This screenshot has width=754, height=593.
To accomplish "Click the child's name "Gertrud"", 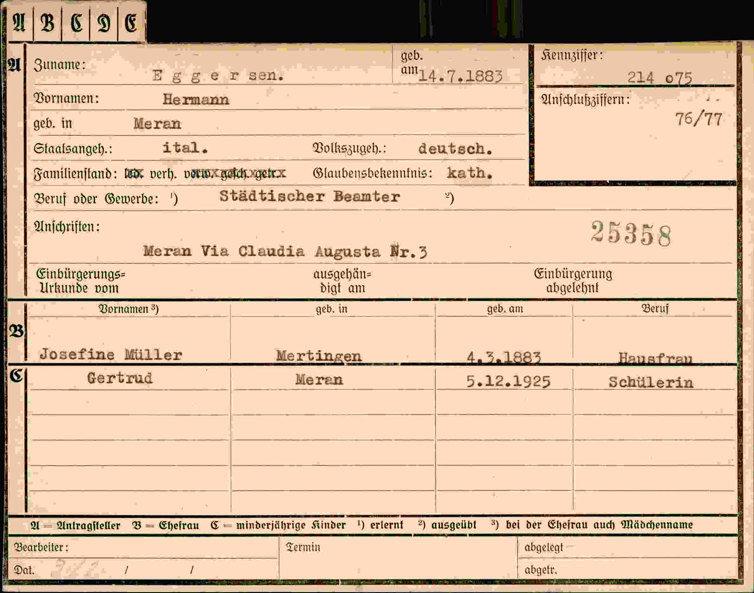I will 120,378.
